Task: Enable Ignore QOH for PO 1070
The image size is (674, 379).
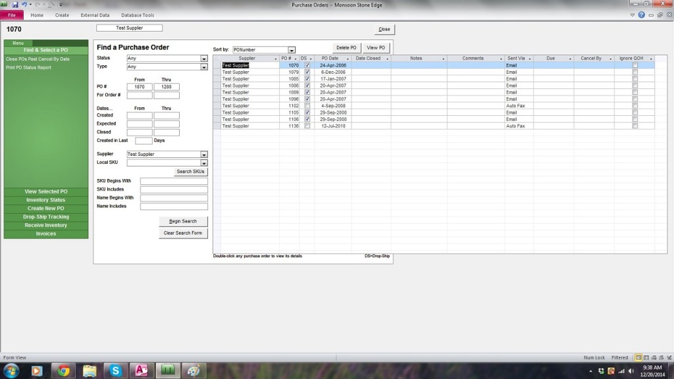Action: pyautogui.click(x=634, y=65)
